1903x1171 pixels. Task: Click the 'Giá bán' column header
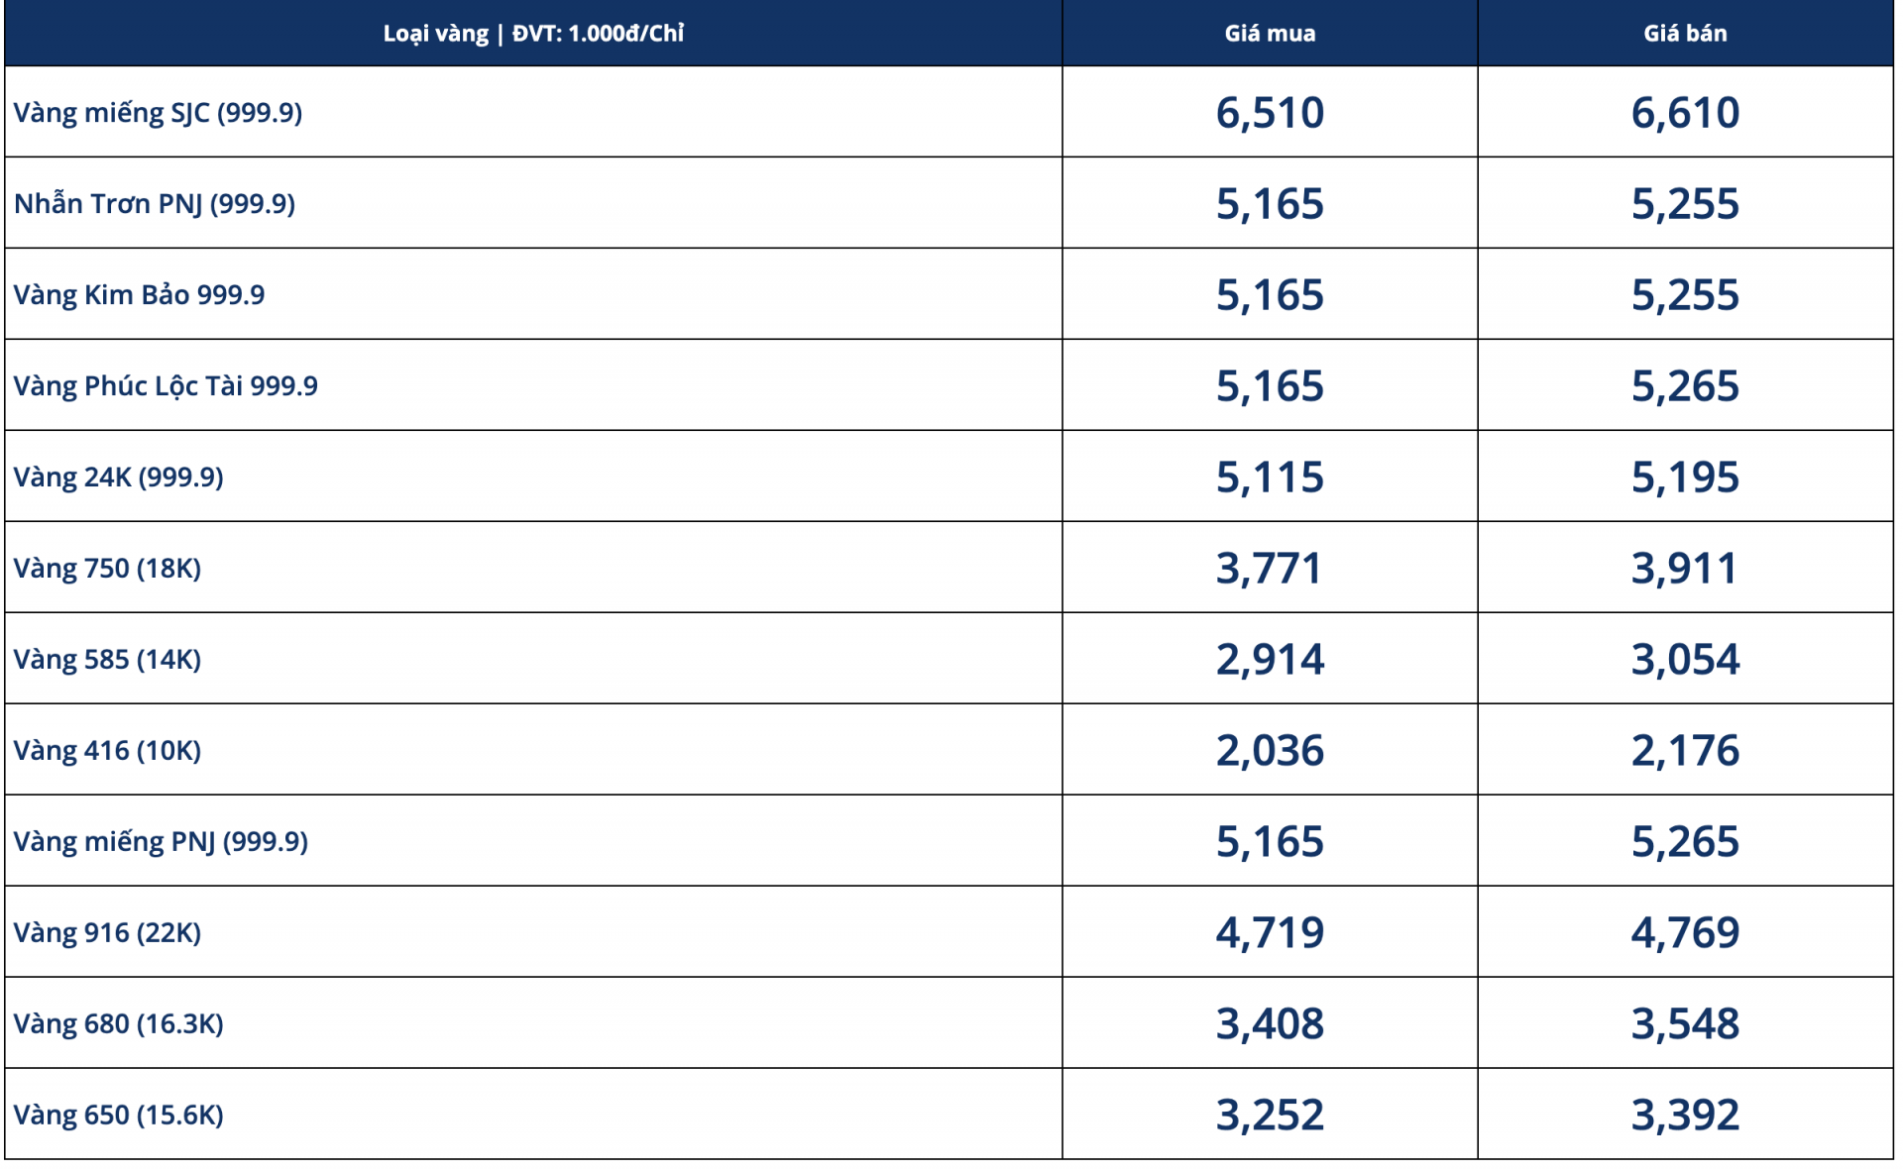[x=1685, y=34]
